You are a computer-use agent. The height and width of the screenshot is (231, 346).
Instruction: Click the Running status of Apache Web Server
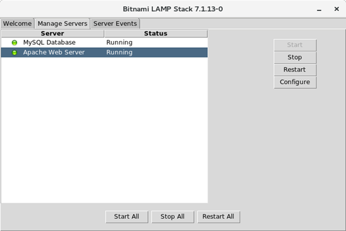pyautogui.click(x=119, y=53)
